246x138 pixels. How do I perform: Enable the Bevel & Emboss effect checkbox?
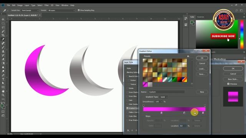click(127, 76)
